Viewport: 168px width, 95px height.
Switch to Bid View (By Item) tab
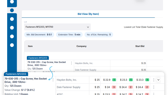pyautogui.click(x=88, y=14)
